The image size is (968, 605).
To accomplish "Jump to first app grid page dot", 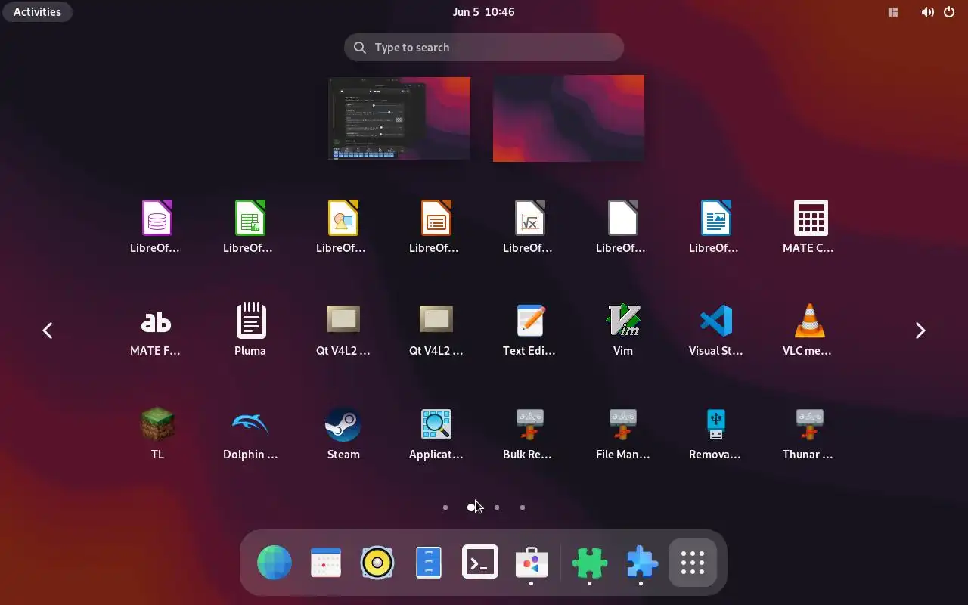I will (445, 507).
